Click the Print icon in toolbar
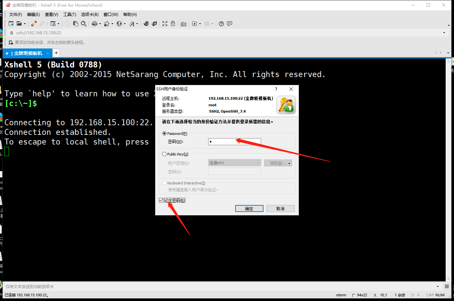Viewport: 454px width, 301px height. tap(94, 24)
